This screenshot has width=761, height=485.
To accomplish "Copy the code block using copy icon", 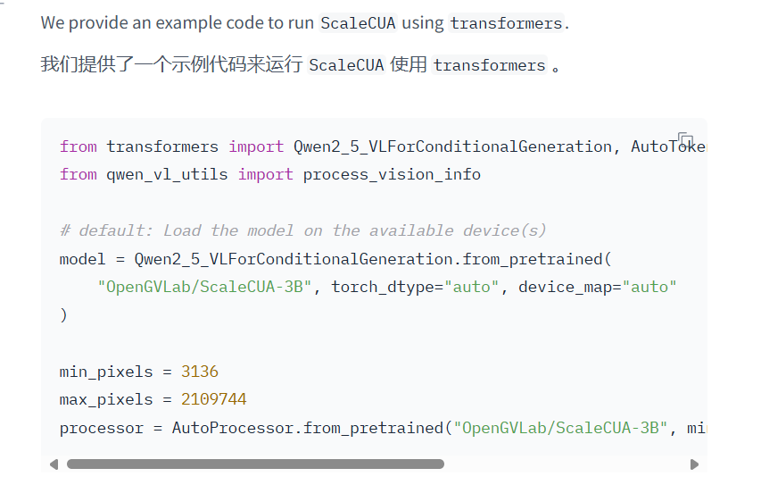I will [685, 139].
